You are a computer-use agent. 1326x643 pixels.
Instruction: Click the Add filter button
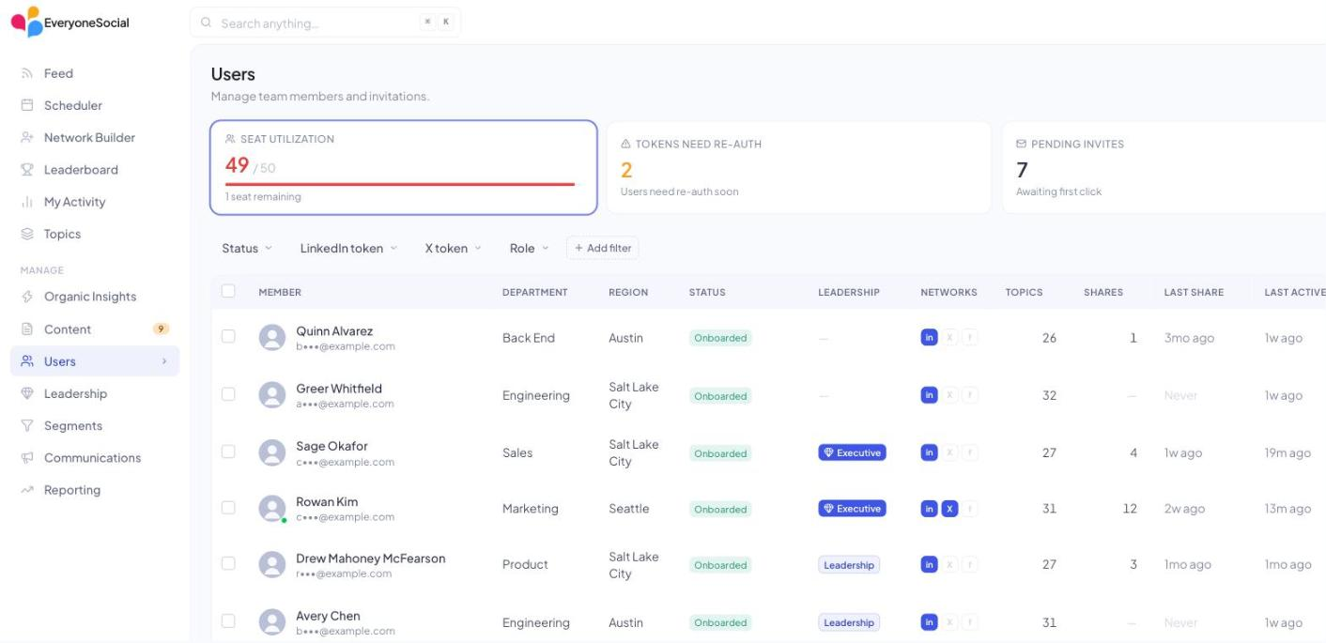tap(603, 248)
